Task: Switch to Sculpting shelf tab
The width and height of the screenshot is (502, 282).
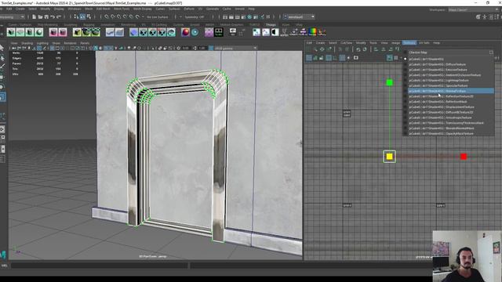Action: coord(71,24)
